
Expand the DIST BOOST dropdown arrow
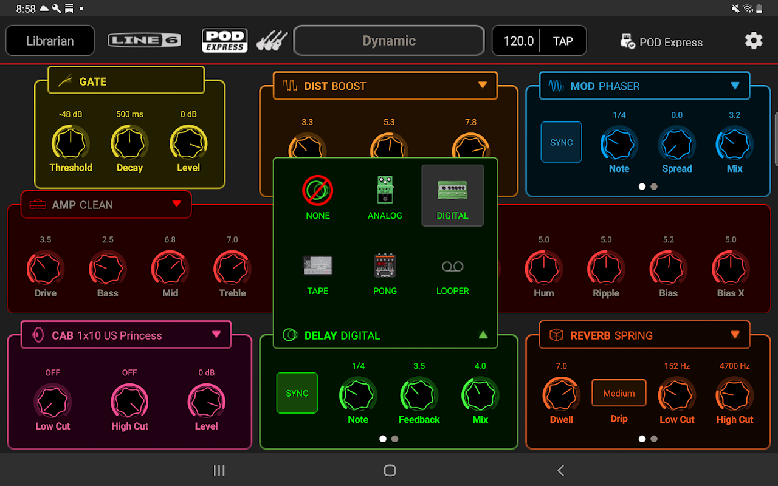483,85
